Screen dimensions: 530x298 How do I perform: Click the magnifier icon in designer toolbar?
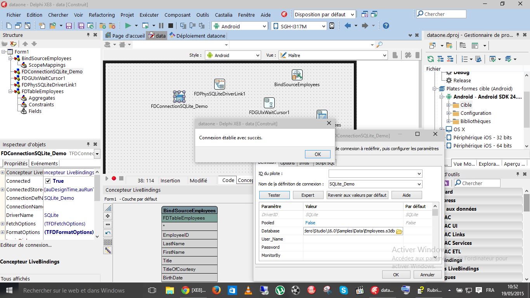pyautogui.click(x=379, y=45)
